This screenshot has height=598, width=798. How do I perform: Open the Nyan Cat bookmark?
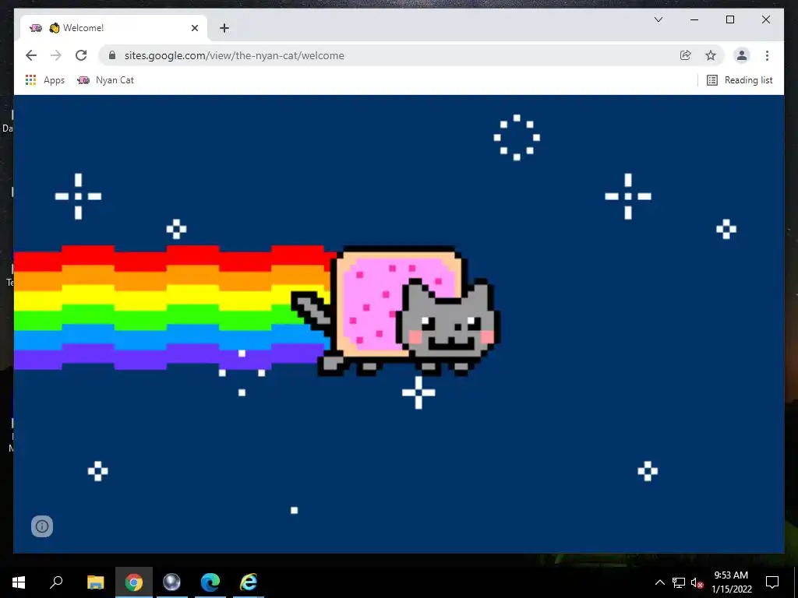point(105,80)
